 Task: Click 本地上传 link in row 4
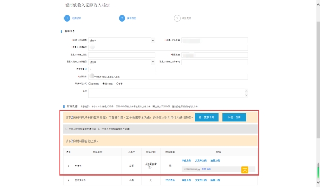click(186, 180)
